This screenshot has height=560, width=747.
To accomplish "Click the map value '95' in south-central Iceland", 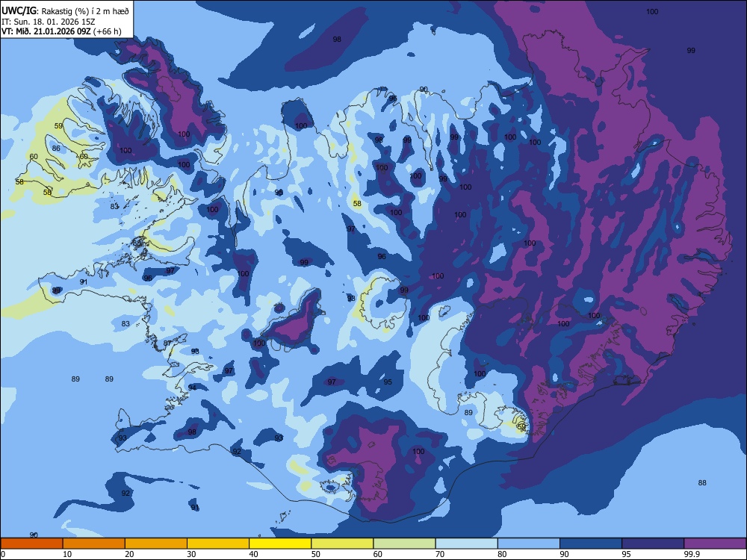I will click(x=388, y=382).
